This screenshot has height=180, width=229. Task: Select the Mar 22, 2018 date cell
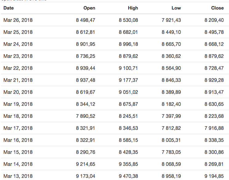(x=18, y=68)
